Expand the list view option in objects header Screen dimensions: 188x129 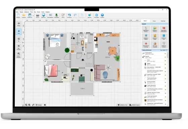tap(163, 50)
